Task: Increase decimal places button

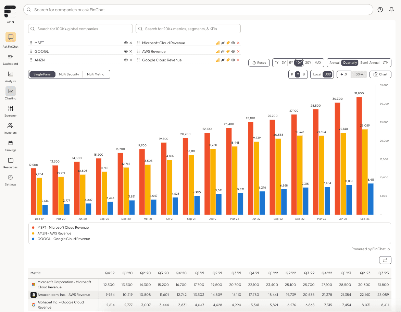Action: click(359, 74)
